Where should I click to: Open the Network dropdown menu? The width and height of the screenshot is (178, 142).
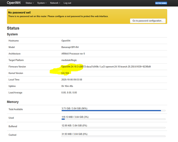click(x=55, y=3)
